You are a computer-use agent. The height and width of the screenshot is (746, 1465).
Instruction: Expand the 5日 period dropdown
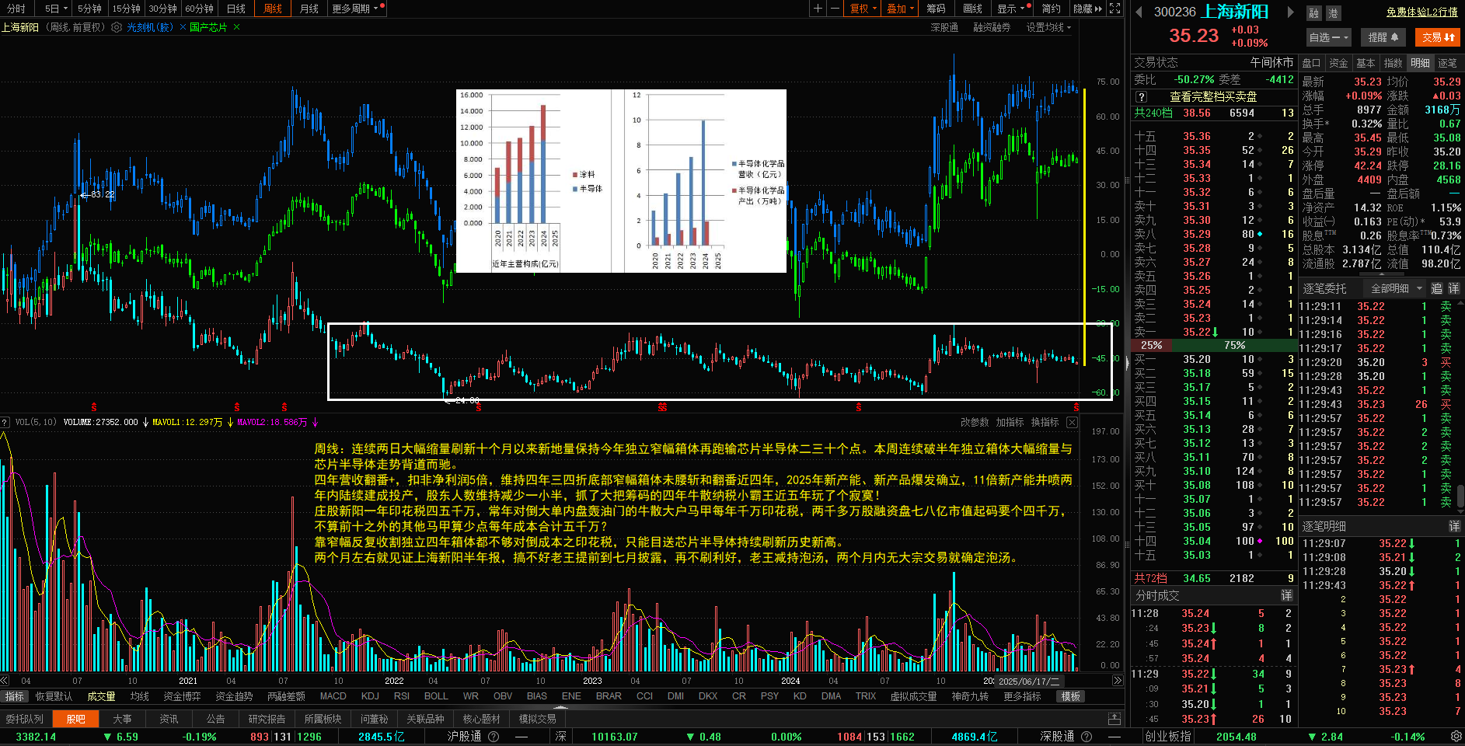tap(56, 9)
